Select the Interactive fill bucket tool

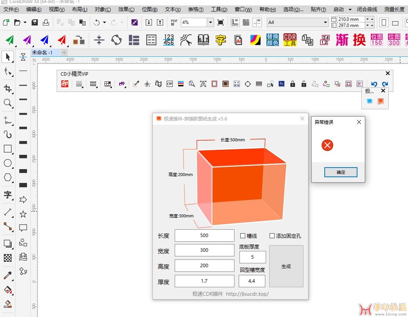(x=8, y=290)
